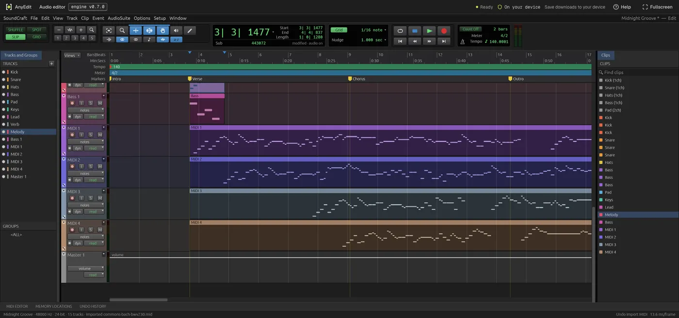Toggle loop playback button
679x318 pixels.
(x=400, y=31)
